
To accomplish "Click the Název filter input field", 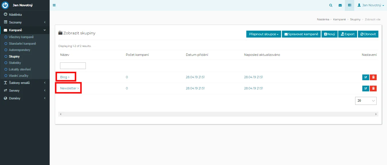I will (x=73, y=66).
